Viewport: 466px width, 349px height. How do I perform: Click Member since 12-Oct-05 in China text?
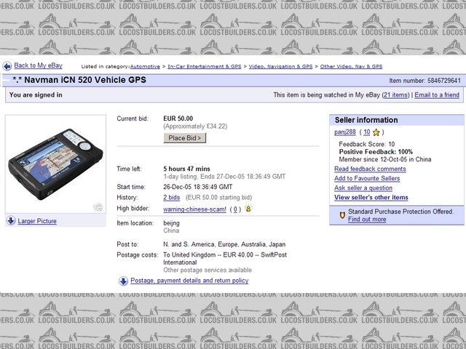pyautogui.click(x=385, y=159)
